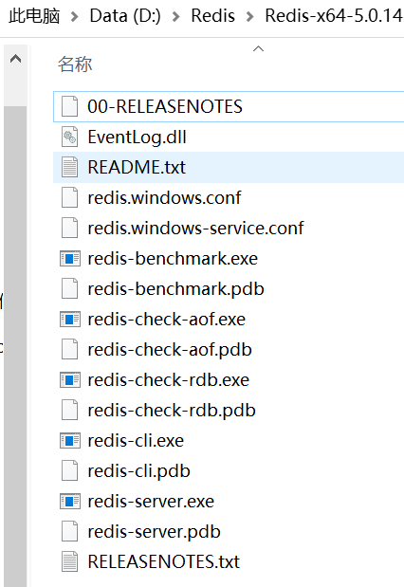Select the redis-check-aof.pdb file name
The height and width of the screenshot is (587, 404).
170,350
